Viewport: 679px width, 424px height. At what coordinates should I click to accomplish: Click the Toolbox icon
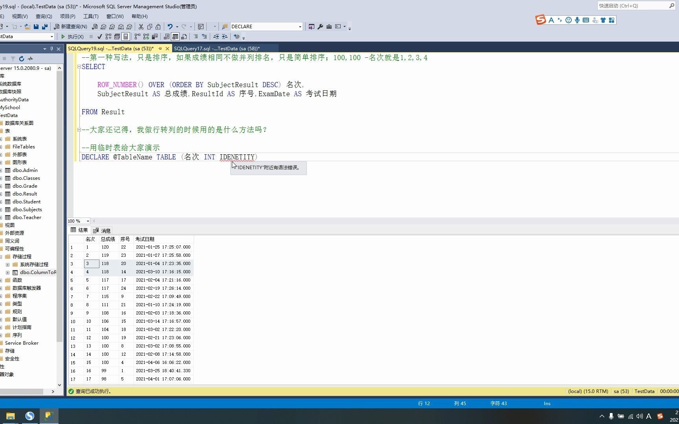329,27
